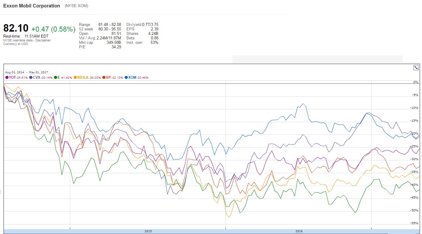The height and width of the screenshot is (234, 422).
Task: Click the Shares value 4.24B
Action: point(153,33)
